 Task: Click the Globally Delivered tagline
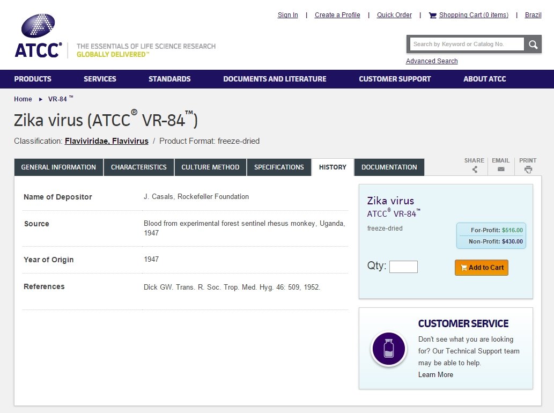pos(113,54)
